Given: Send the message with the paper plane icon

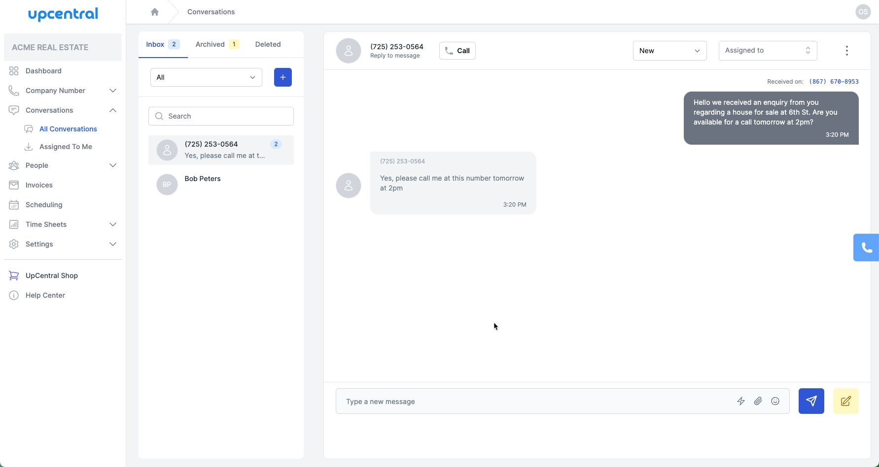Looking at the screenshot, I should [x=811, y=401].
